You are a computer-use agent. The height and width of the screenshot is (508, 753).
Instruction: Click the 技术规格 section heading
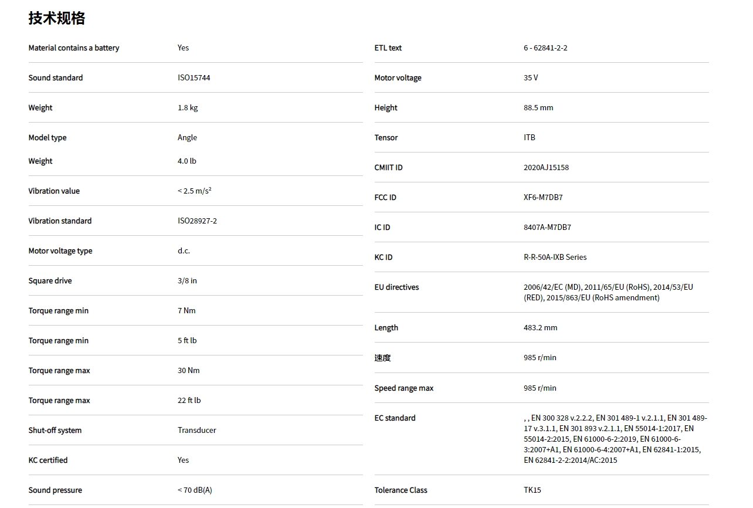(x=57, y=18)
